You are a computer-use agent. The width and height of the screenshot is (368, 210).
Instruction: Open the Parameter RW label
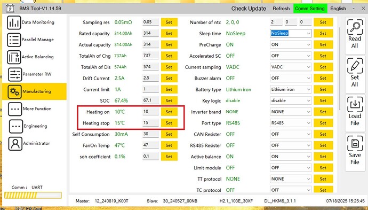(37, 74)
